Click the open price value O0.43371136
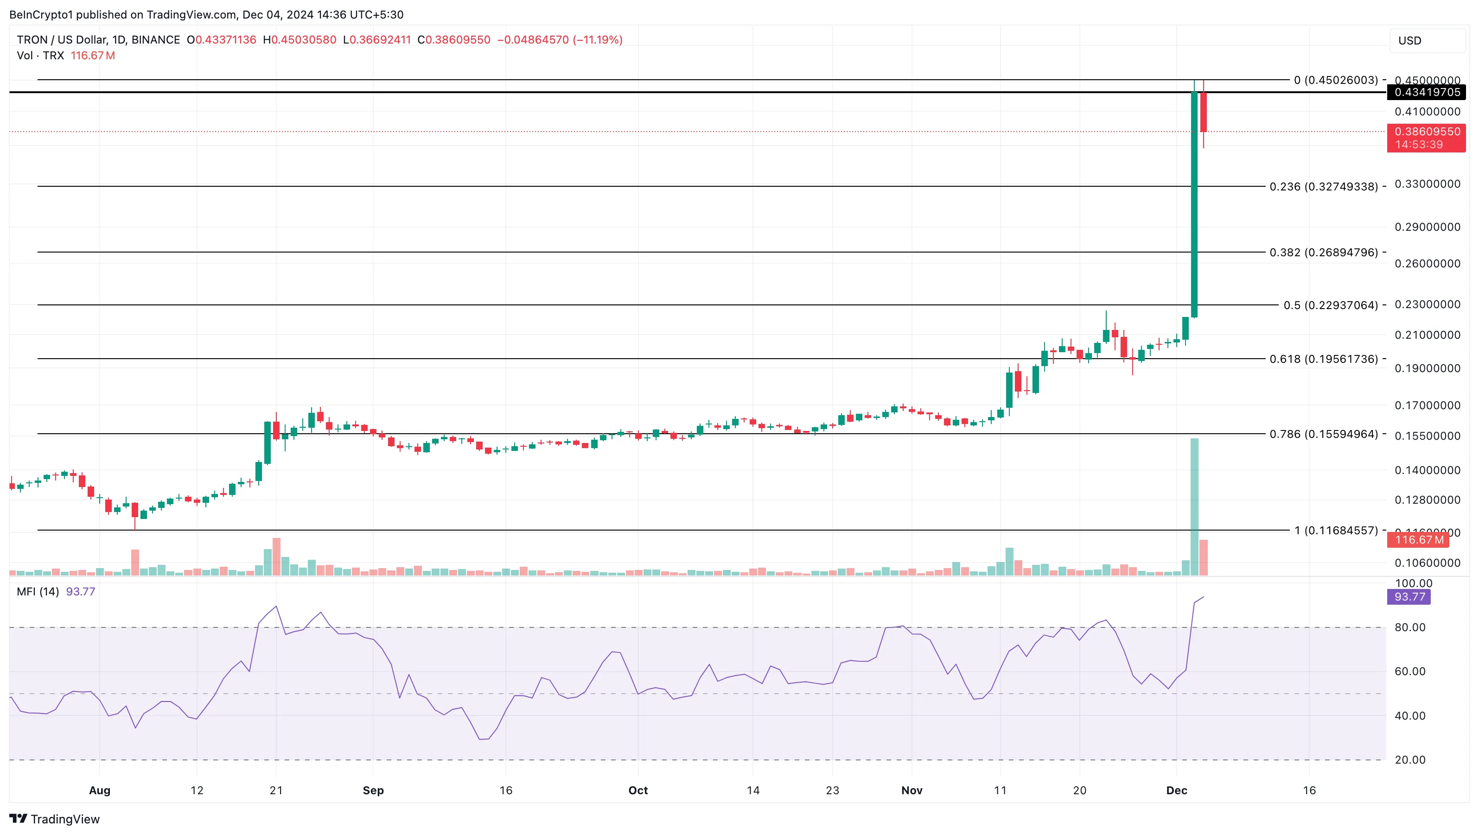The image size is (1479, 835). coord(222,39)
